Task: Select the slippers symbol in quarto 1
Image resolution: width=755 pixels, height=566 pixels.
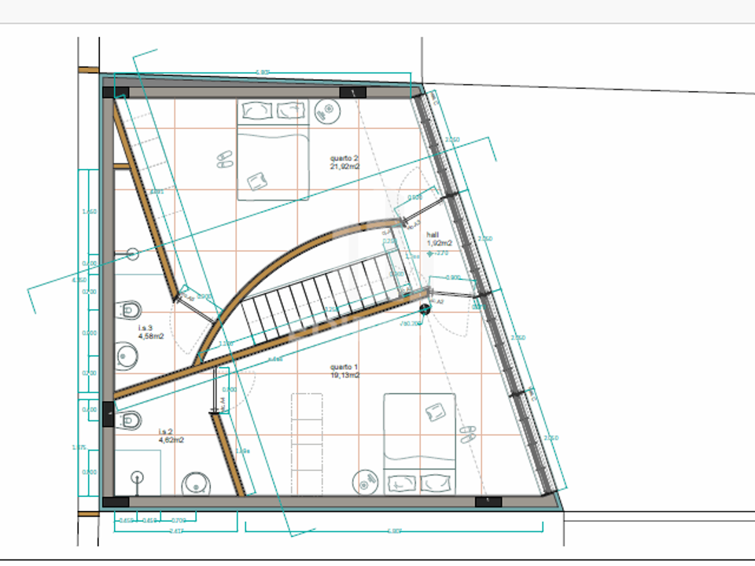Action: 467,434
